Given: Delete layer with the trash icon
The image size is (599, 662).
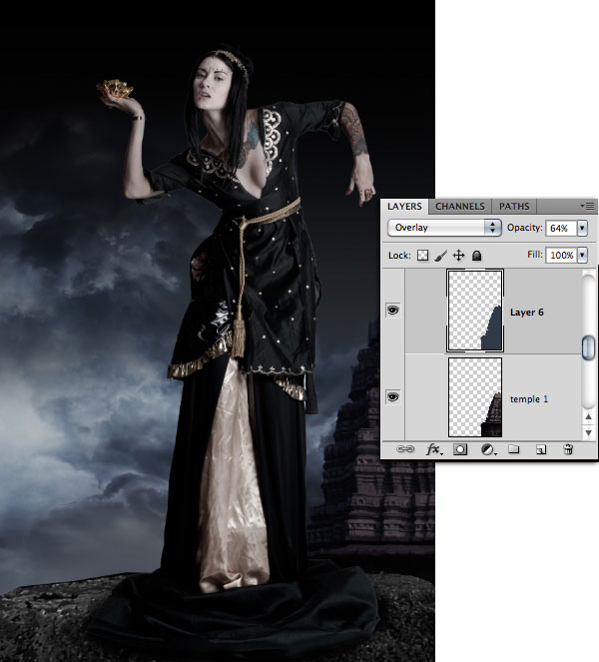Looking at the screenshot, I should 567,450.
